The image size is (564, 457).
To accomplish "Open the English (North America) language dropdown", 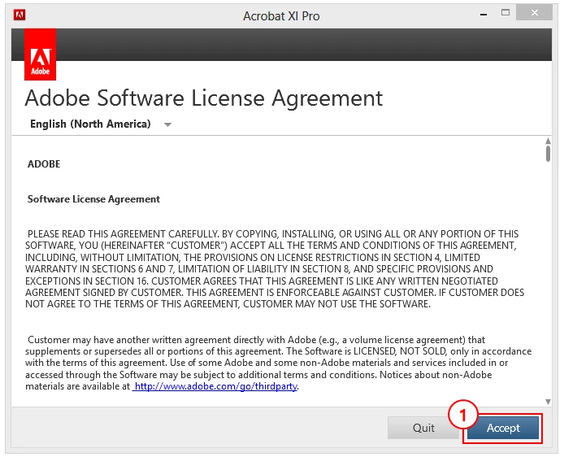I will pos(101,124).
